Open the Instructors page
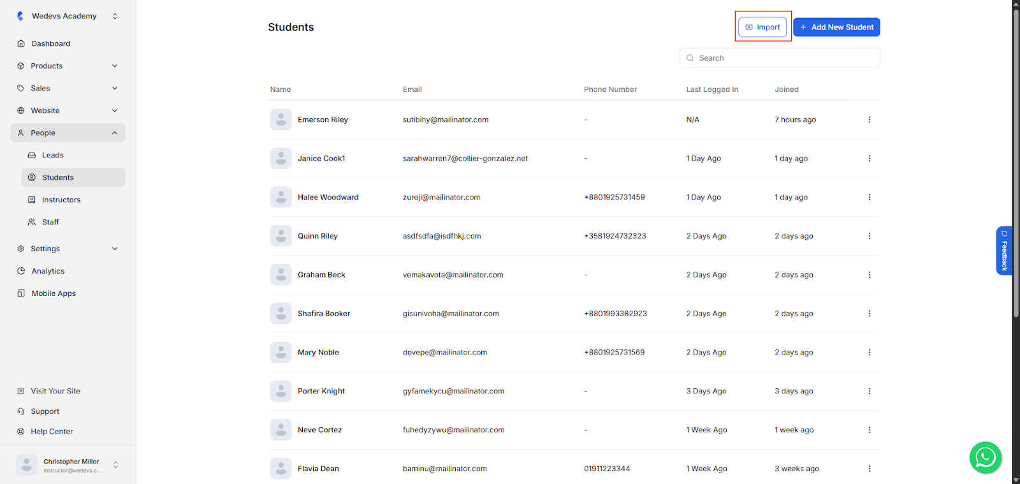This screenshot has height=484, width=1020. click(x=61, y=200)
